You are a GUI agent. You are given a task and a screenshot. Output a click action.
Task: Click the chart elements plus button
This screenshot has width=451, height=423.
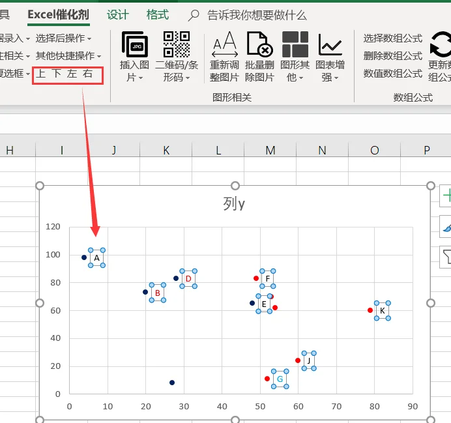[x=446, y=196]
